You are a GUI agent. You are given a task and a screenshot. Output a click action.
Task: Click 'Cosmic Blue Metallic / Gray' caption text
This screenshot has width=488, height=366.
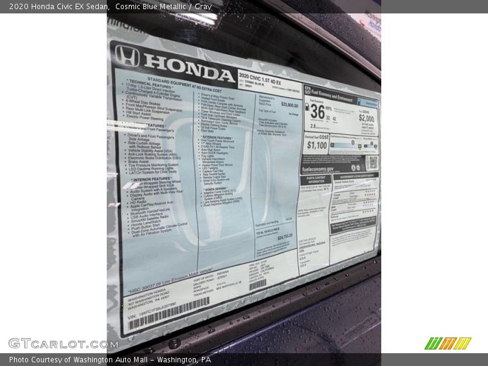(163, 7)
